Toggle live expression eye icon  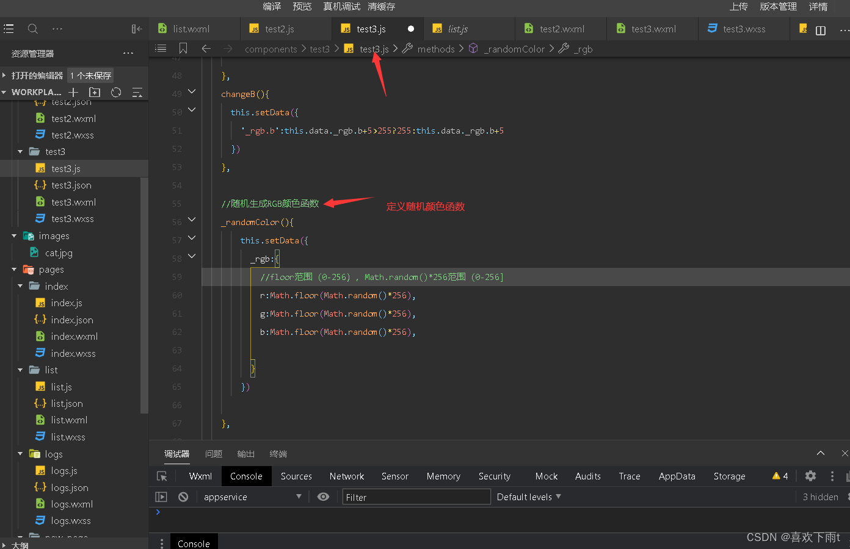[324, 497]
